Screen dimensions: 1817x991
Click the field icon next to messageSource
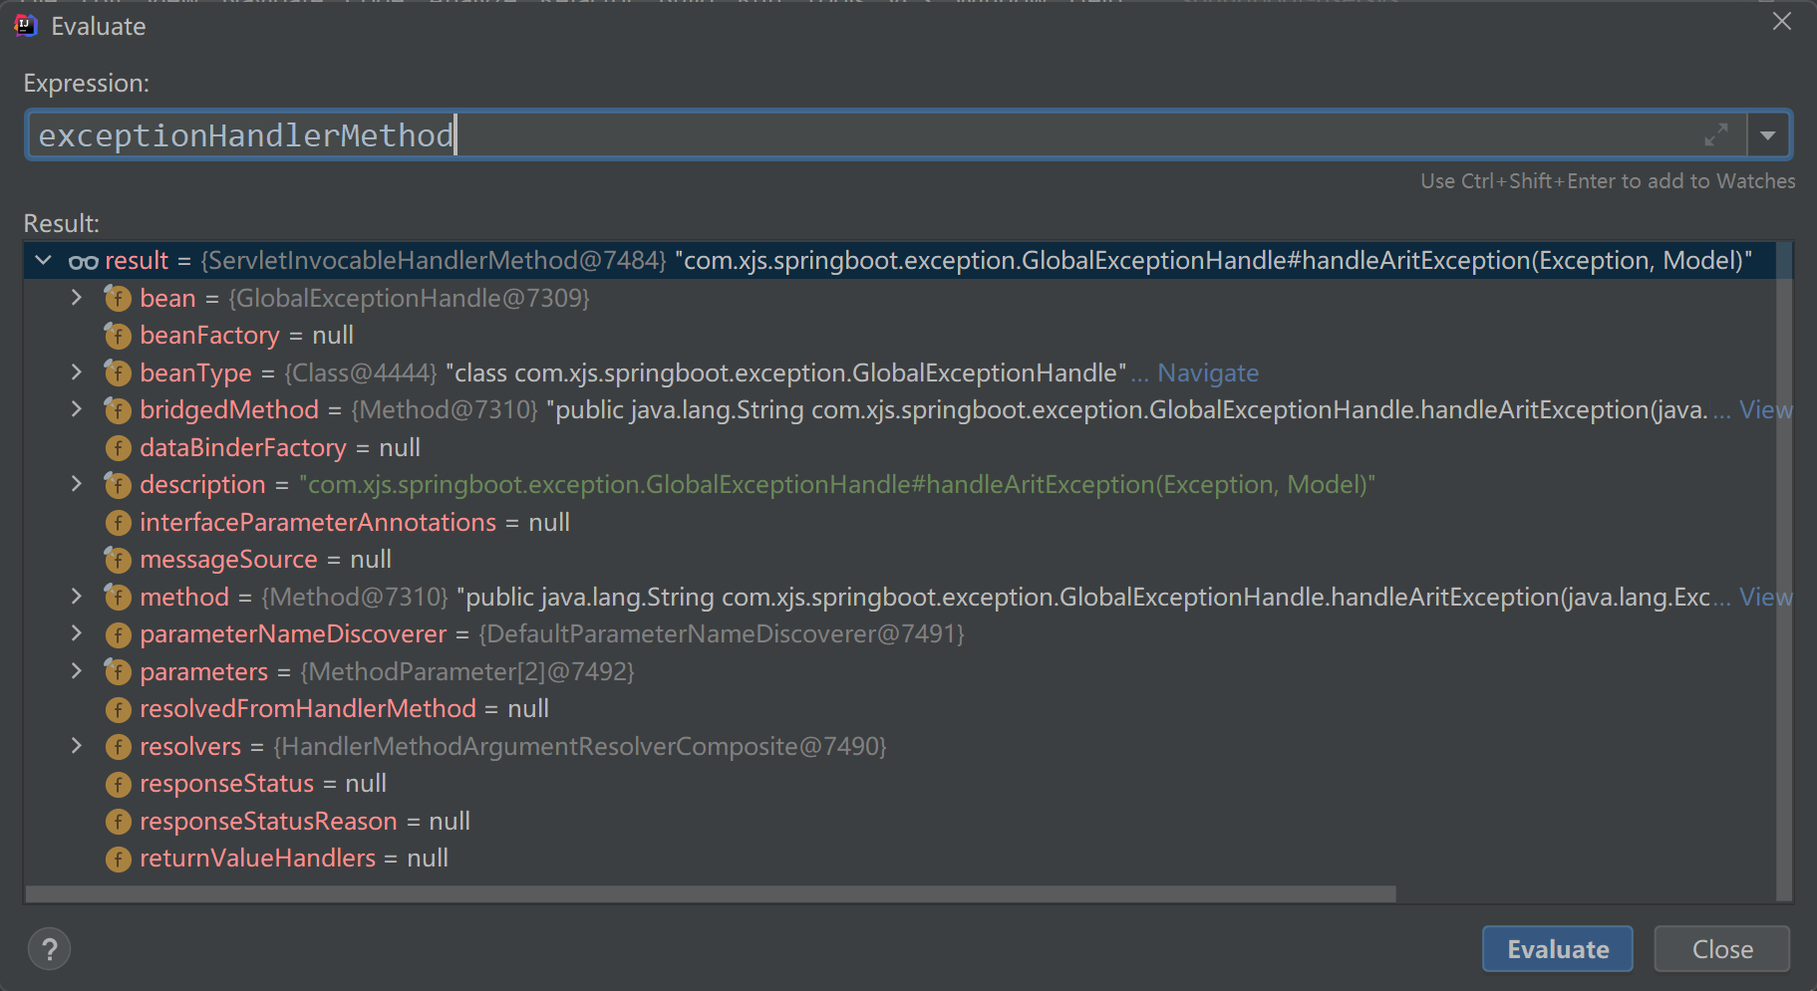pos(118,559)
